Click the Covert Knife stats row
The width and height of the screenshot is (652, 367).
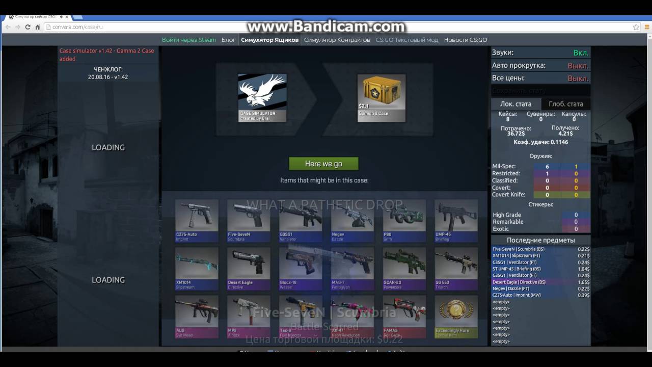coord(540,195)
